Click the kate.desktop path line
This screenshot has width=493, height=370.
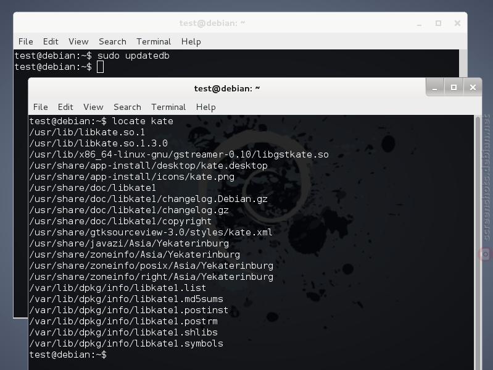[x=149, y=166]
